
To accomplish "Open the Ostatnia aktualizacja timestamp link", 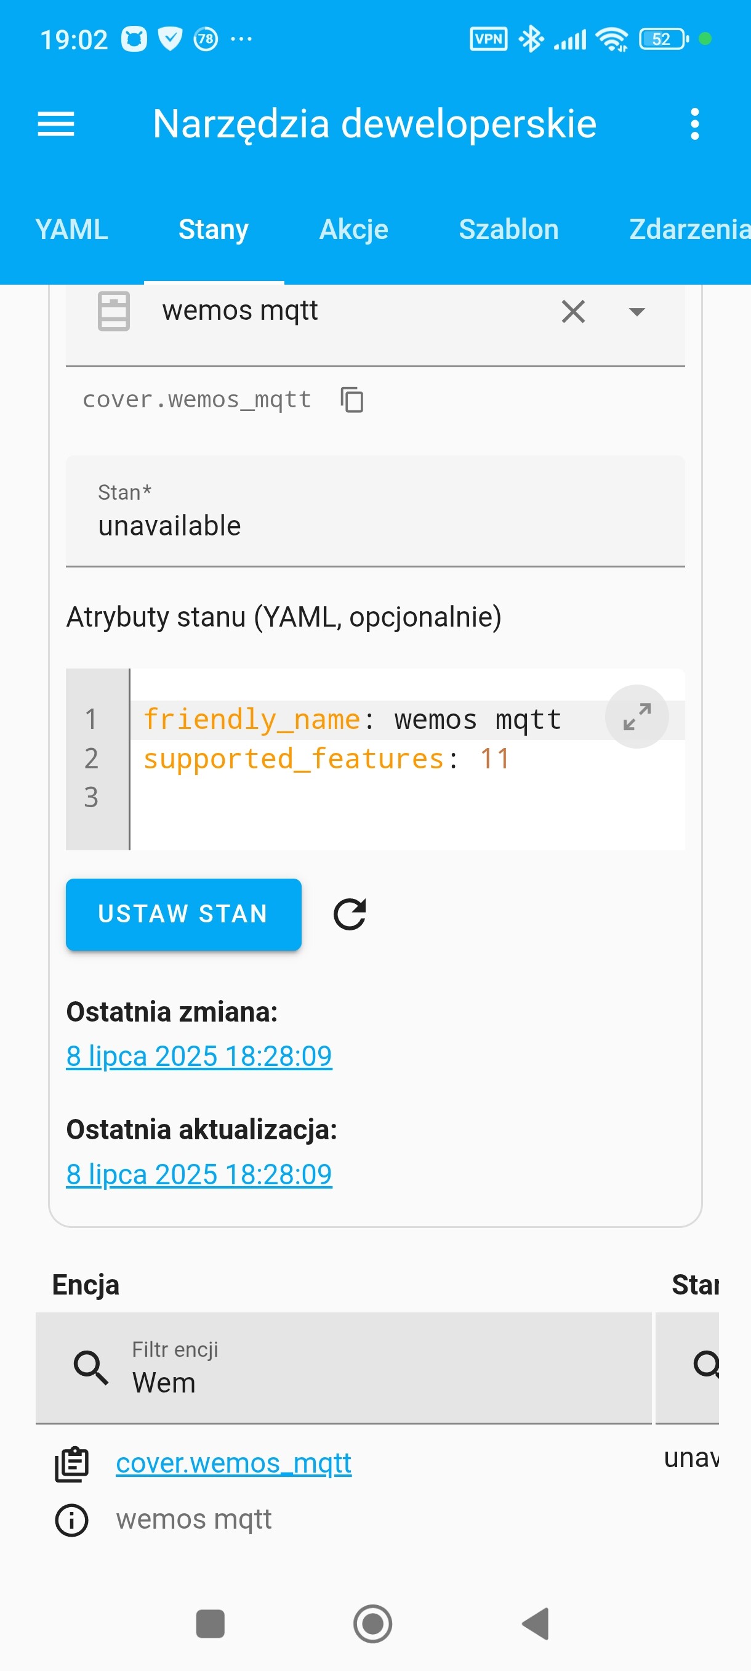I will (x=199, y=1174).
